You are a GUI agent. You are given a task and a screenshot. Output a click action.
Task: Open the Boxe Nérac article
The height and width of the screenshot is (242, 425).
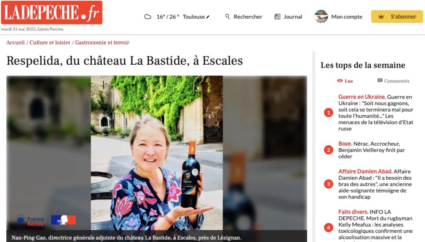click(x=371, y=150)
